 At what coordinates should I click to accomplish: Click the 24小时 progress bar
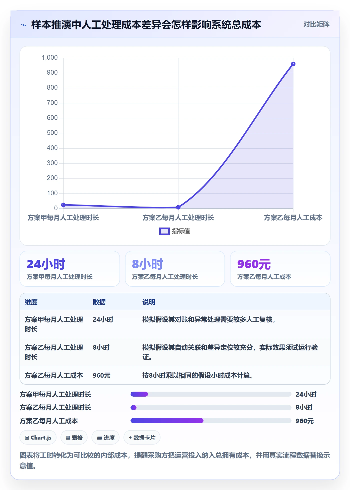(x=211, y=394)
